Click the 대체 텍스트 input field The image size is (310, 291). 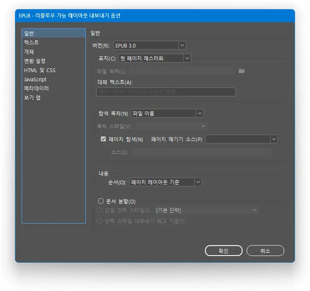166,92
